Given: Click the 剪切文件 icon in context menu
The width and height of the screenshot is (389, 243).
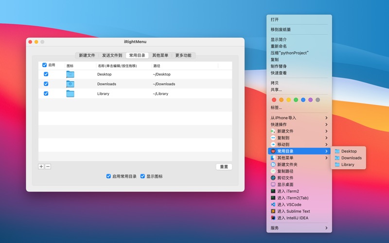Looking at the screenshot, I should pos(273,178).
